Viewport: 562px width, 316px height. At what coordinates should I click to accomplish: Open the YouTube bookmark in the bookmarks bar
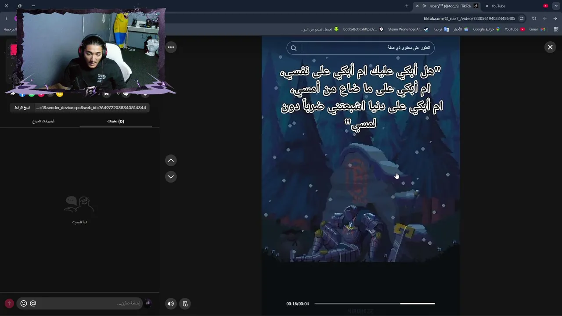[x=515, y=29]
